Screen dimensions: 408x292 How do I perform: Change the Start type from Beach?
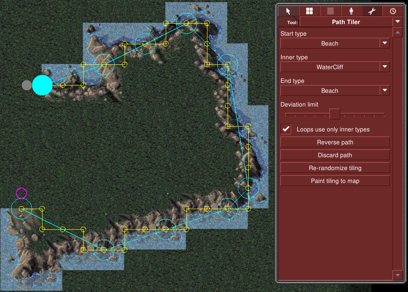coord(384,43)
